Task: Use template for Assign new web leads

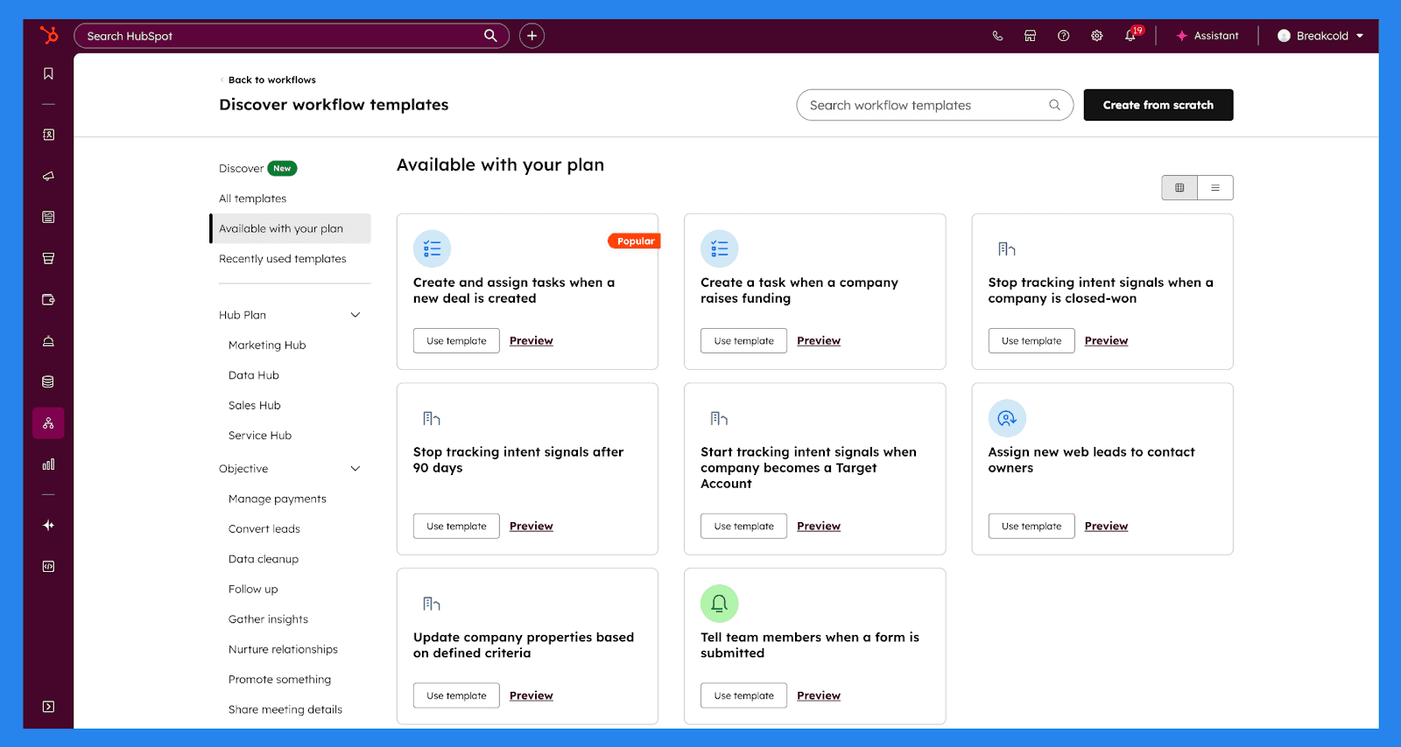Action: [1031, 526]
